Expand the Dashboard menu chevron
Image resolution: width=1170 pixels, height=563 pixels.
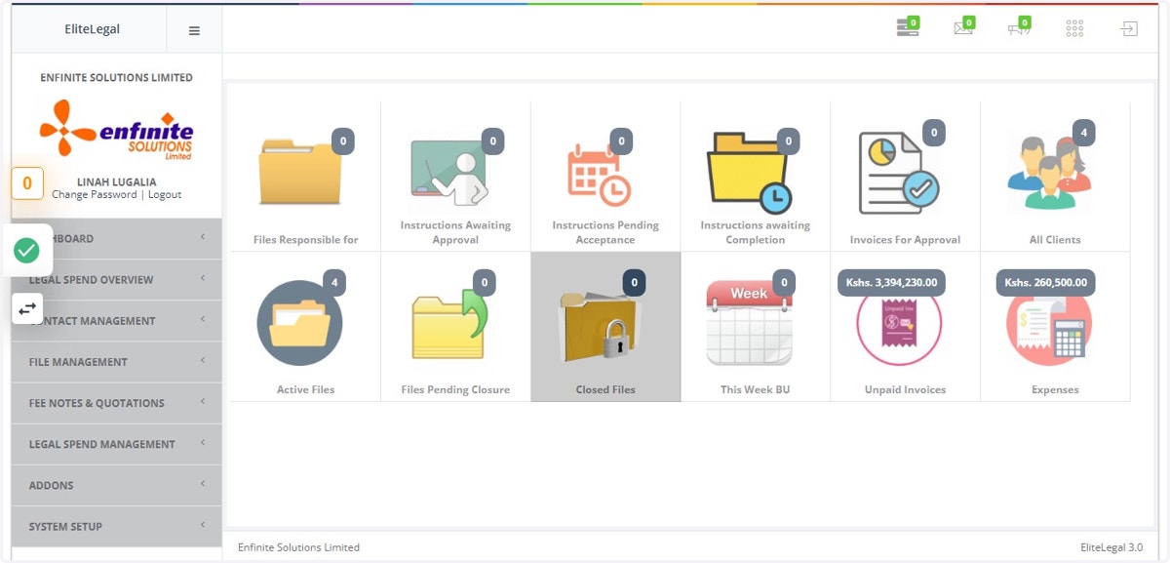click(203, 238)
